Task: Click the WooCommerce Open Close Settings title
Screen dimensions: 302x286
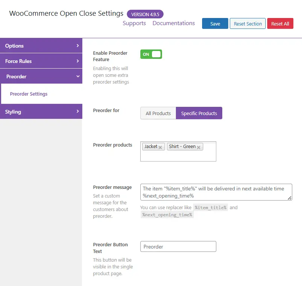Action: point(66,13)
